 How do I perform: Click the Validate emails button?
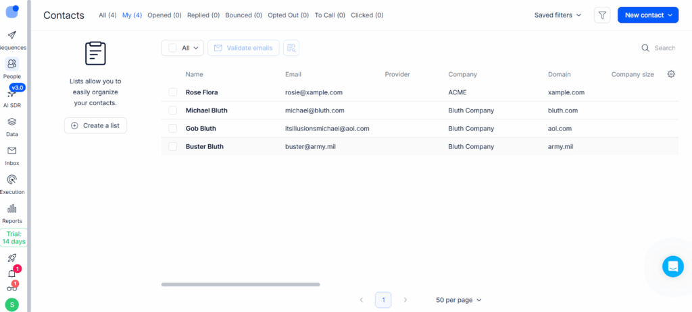pyautogui.click(x=243, y=48)
